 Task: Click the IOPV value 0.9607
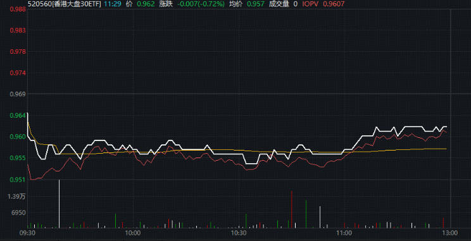click(x=334, y=4)
